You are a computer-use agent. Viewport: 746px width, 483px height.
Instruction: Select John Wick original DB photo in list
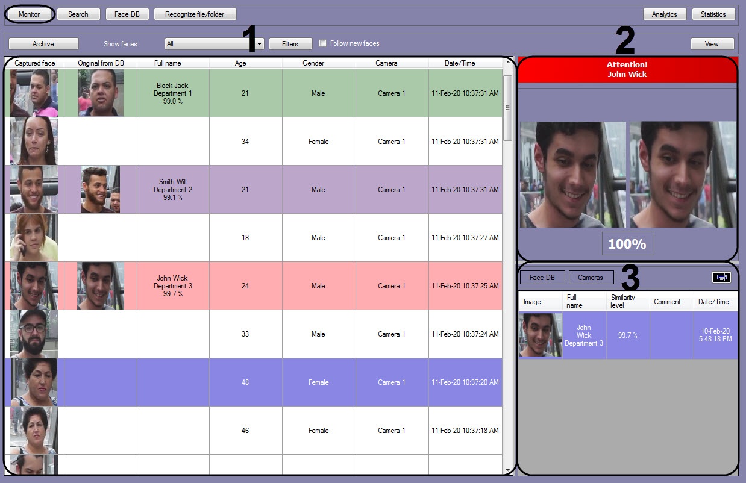[x=101, y=285]
